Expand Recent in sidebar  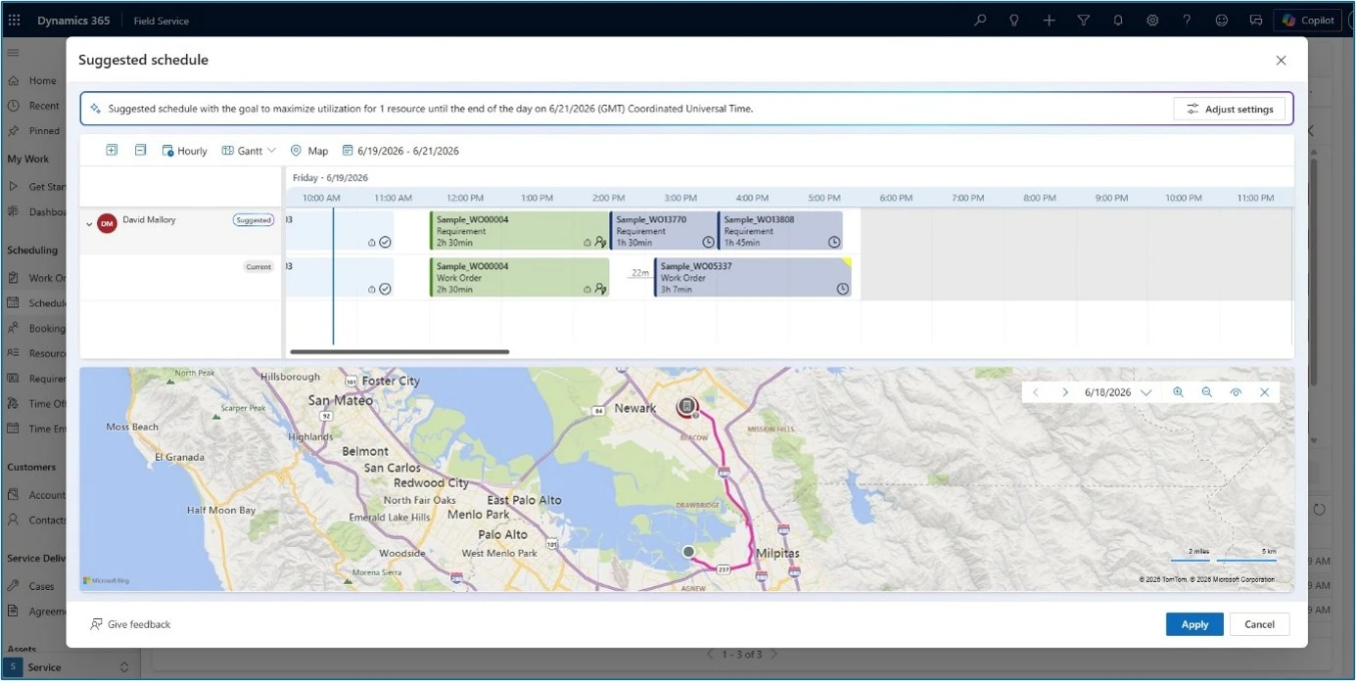33,106
